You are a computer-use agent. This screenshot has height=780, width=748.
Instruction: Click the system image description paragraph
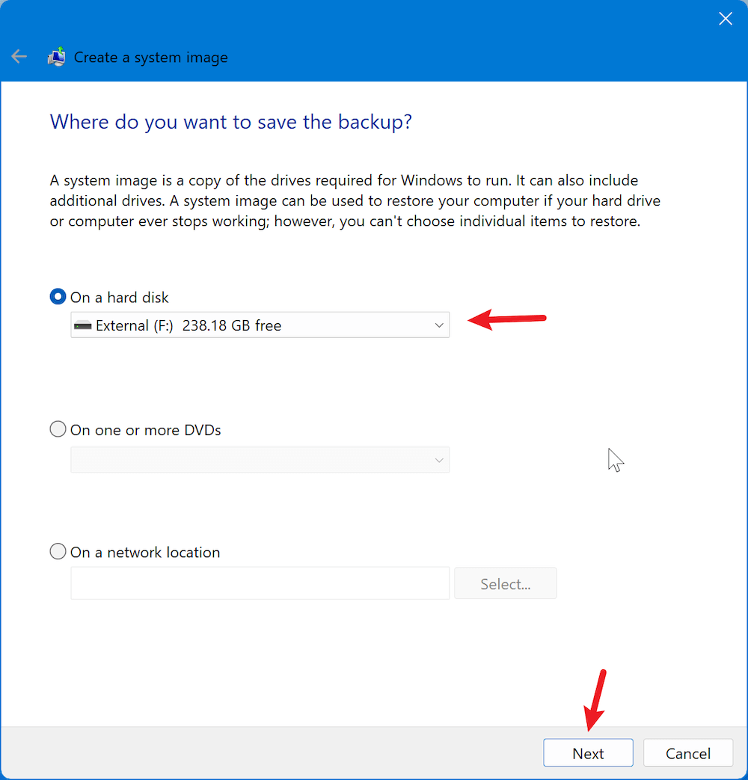coord(355,201)
